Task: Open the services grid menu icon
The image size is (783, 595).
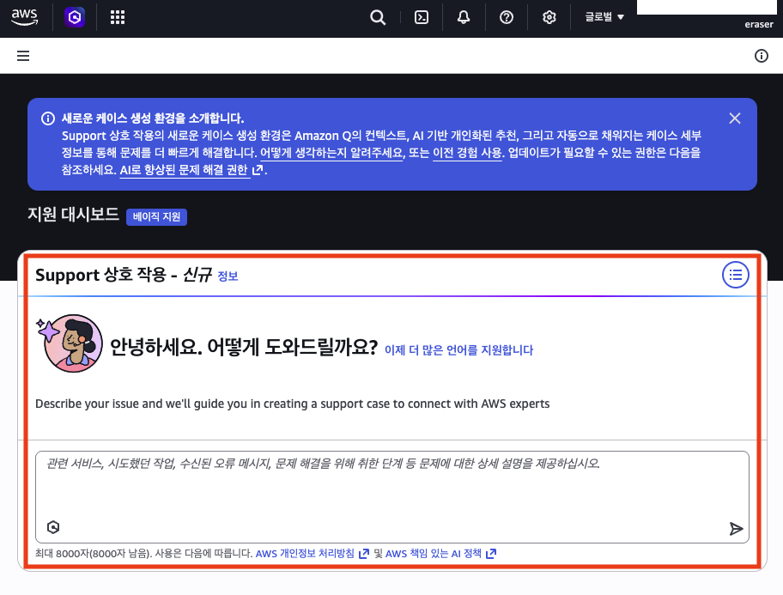Action: tap(118, 17)
